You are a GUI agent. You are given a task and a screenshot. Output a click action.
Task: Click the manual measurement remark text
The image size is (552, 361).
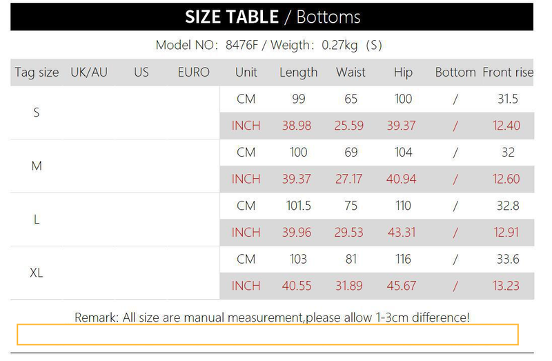tap(272, 318)
